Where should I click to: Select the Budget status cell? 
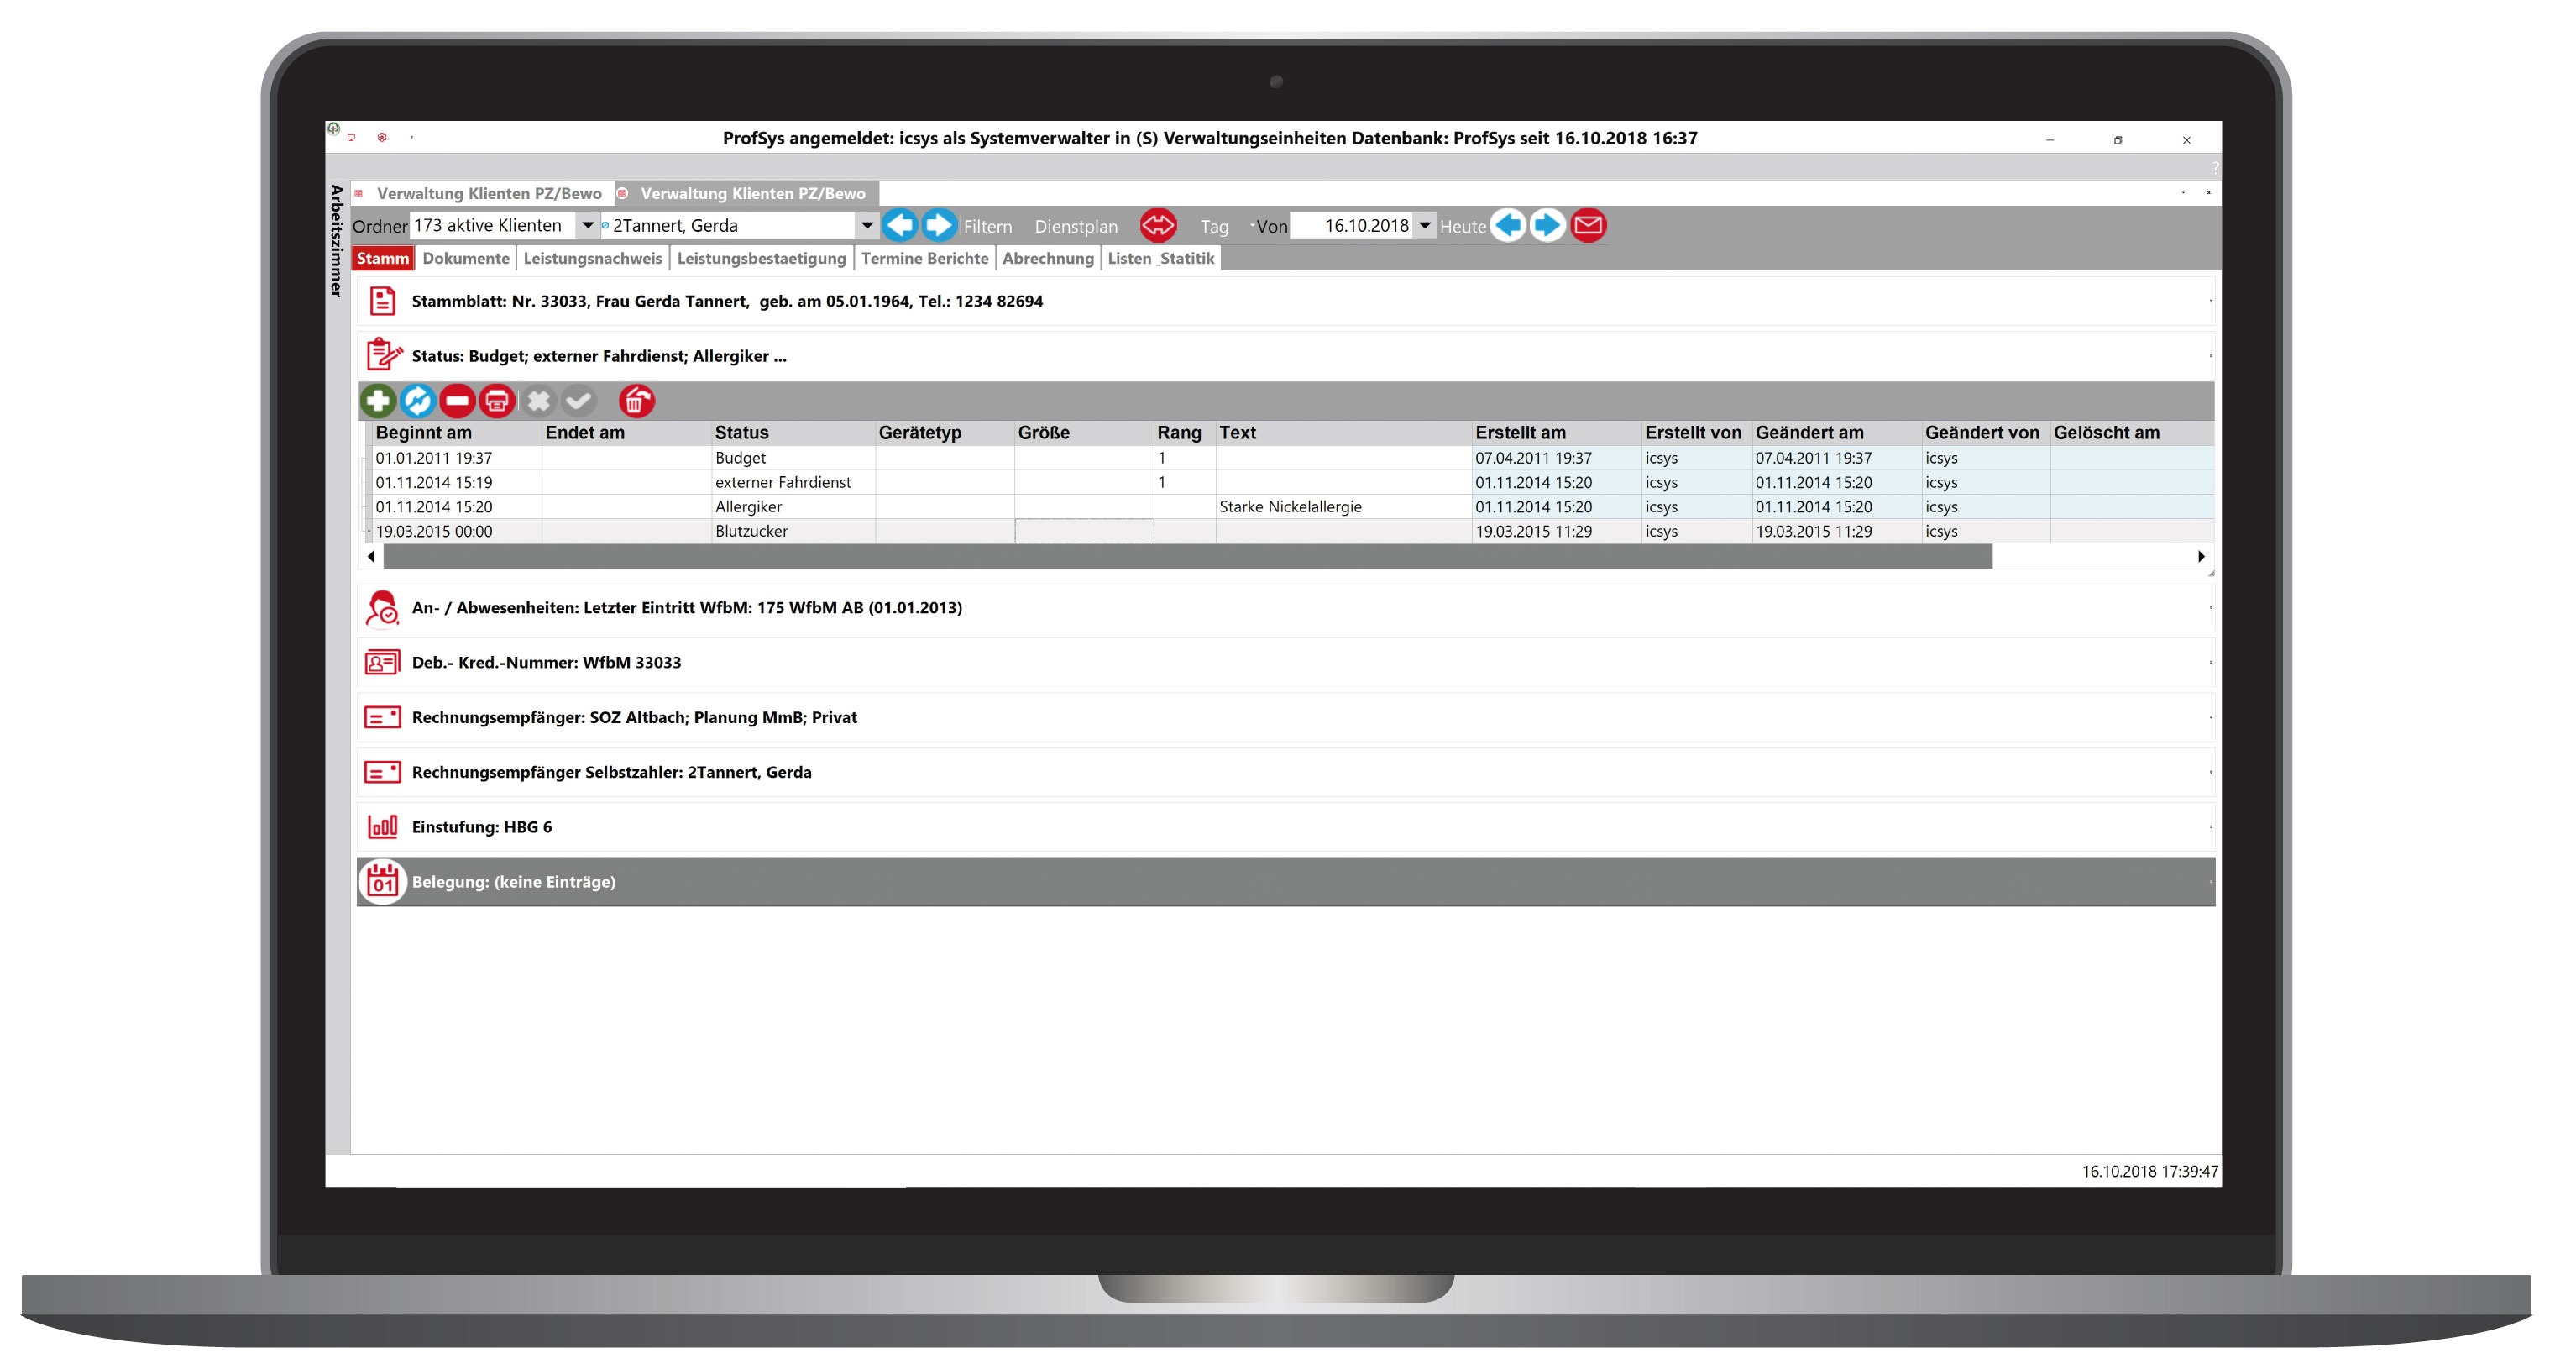[x=793, y=458]
